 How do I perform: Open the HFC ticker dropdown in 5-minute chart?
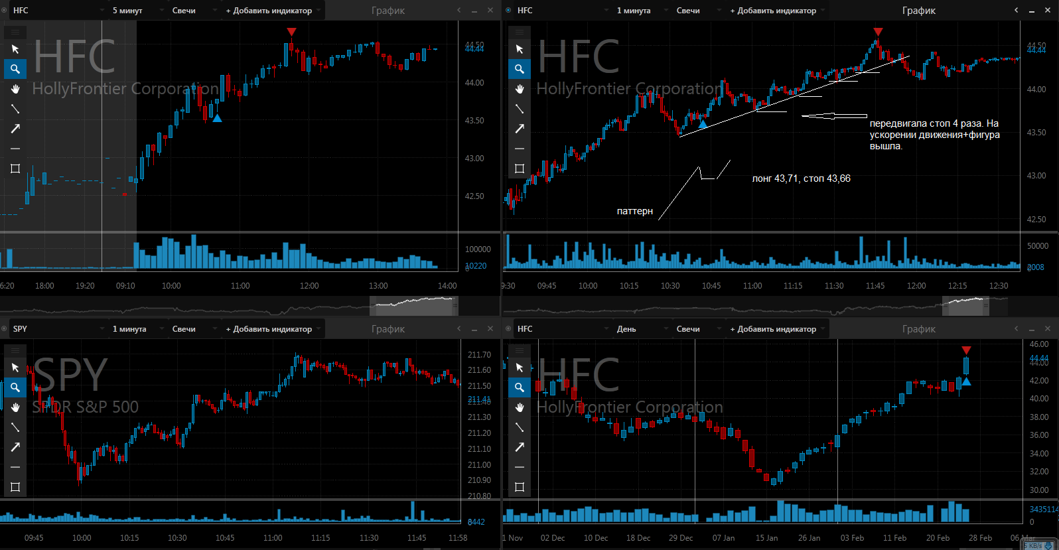[x=58, y=11]
